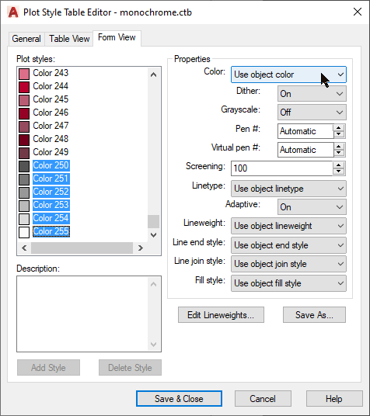This screenshot has width=370, height=416.
Task: Open the Adaptive On dropdown
Action: coord(312,207)
